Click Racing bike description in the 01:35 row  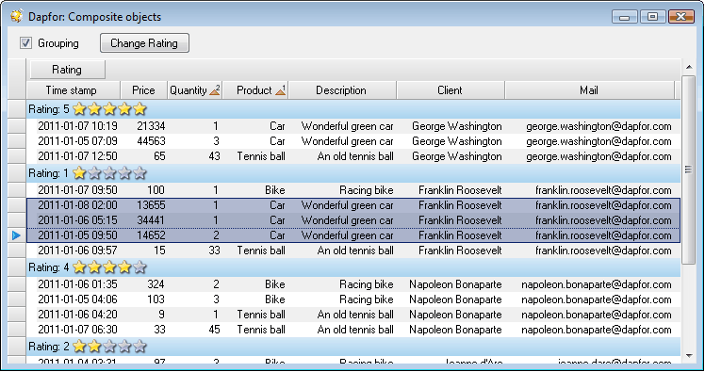(367, 284)
